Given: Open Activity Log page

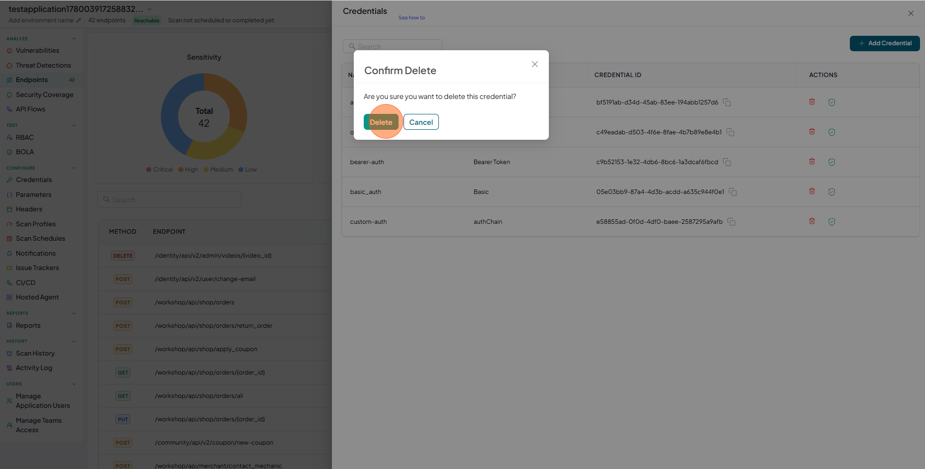Looking at the screenshot, I should pos(34,368).
